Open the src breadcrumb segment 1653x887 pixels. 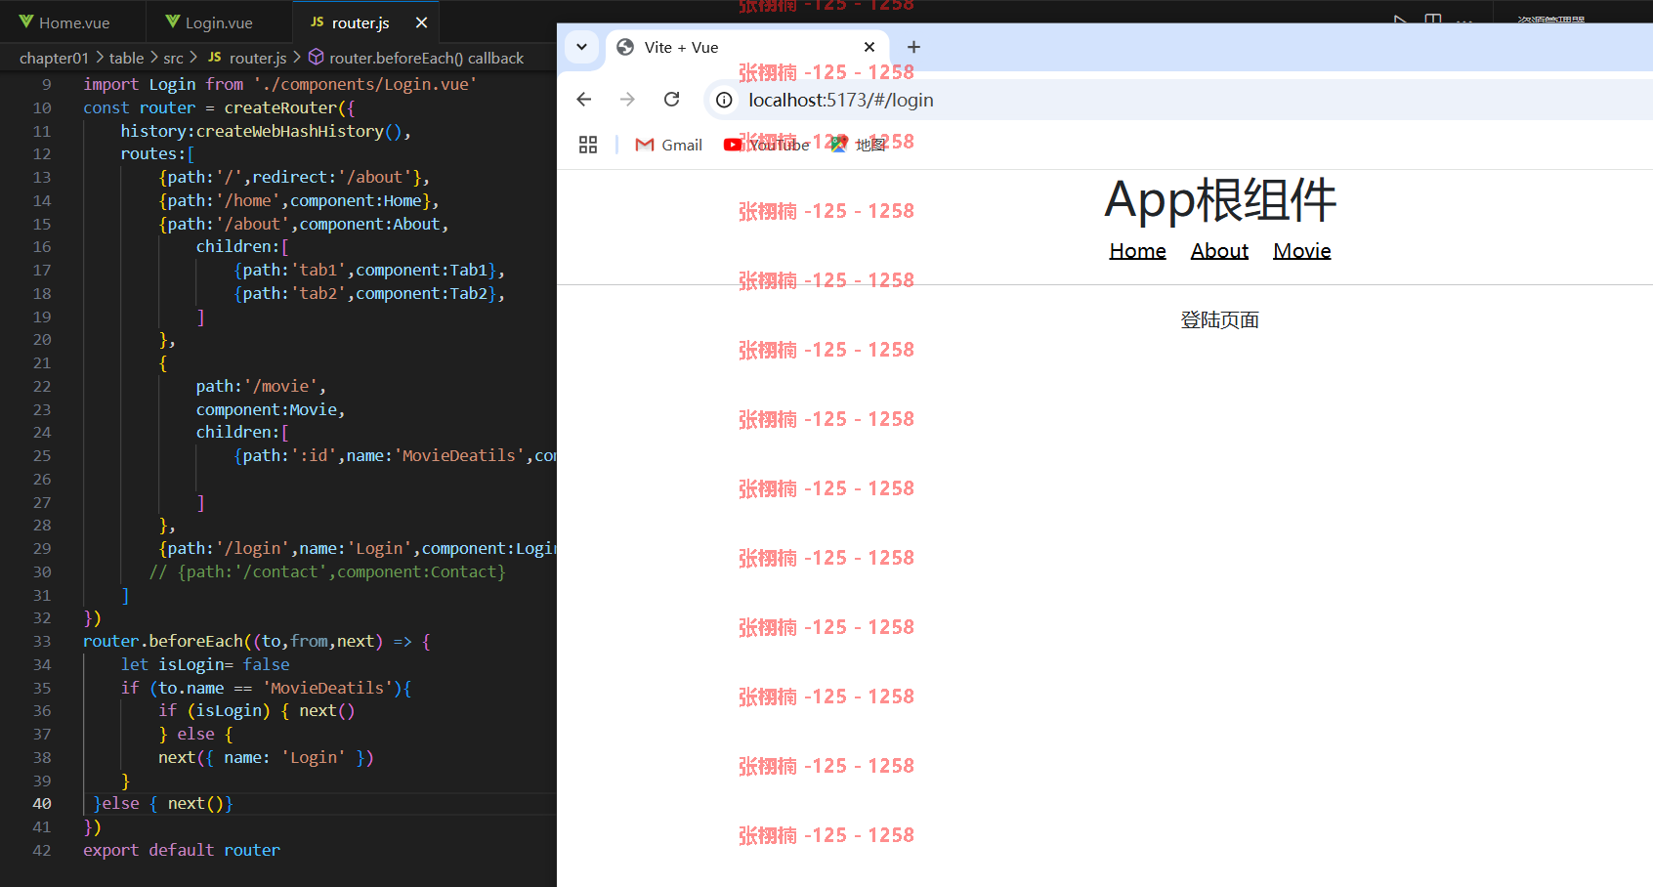click(173, 58)
